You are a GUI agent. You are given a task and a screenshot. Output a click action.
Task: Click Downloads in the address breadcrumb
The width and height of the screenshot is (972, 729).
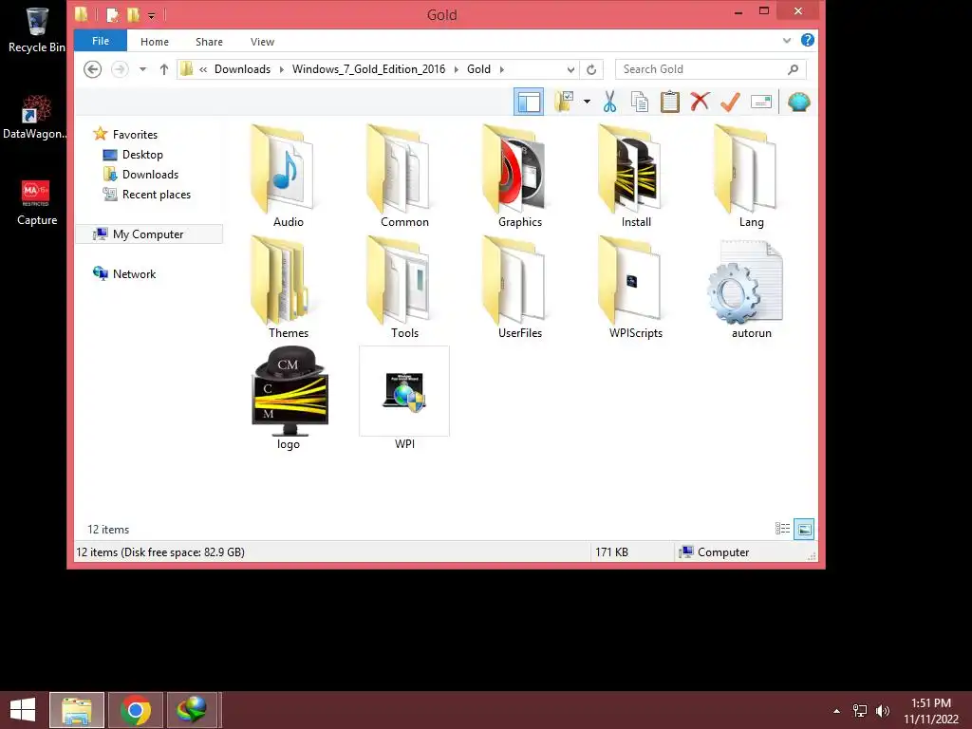click(x=242, y=68)
